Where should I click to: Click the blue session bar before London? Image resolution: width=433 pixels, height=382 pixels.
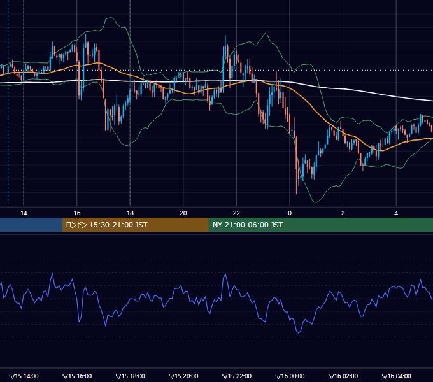pos(31,225)
